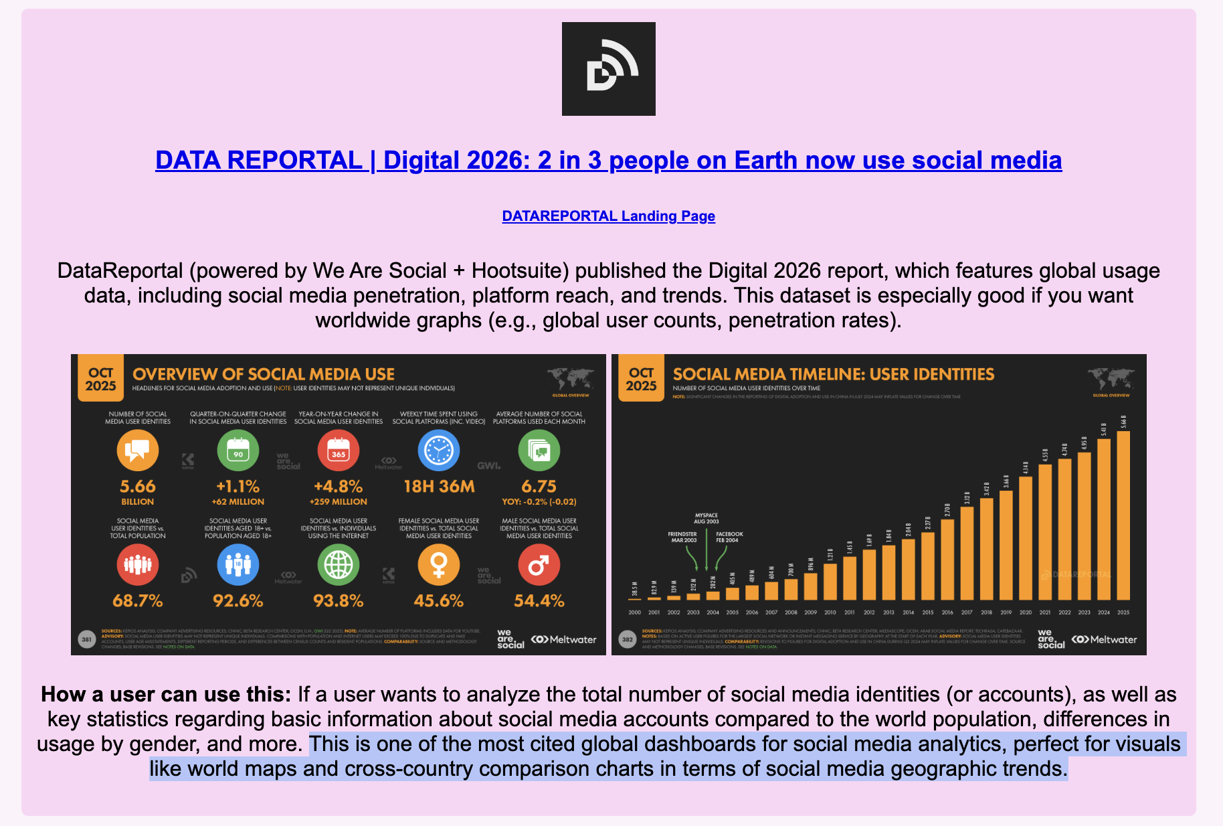This screenshot has height=826, width=1223.
Task: Click the 2025 bar in timeline chart
Action: pos(1123,515)
